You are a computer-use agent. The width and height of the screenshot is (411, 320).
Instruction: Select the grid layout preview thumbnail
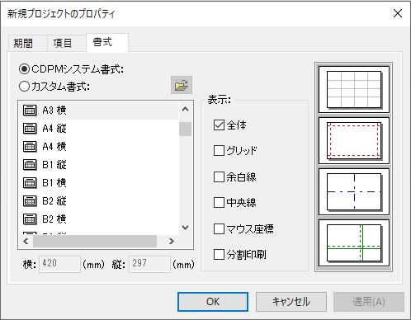point(354,89)
